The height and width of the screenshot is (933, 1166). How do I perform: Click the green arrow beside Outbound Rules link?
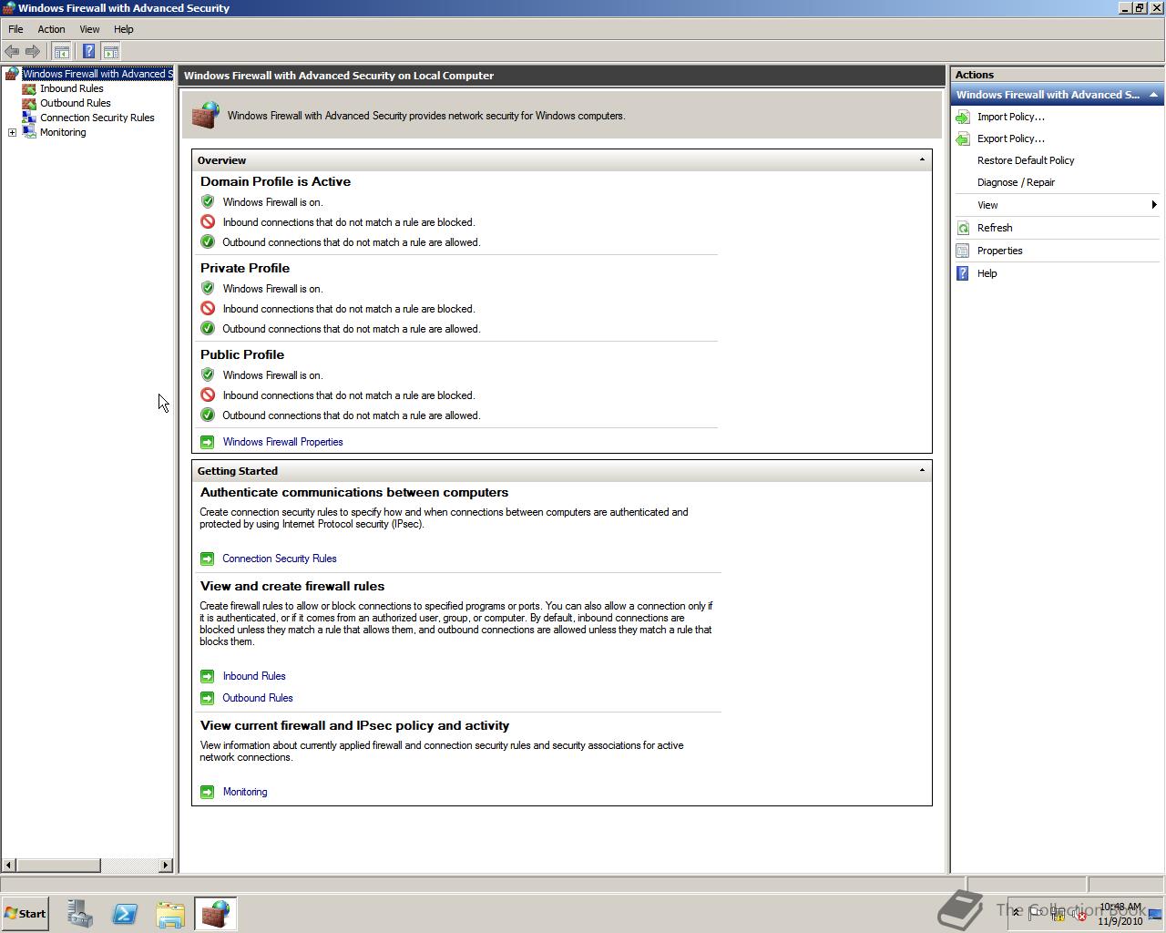point(207,698)
